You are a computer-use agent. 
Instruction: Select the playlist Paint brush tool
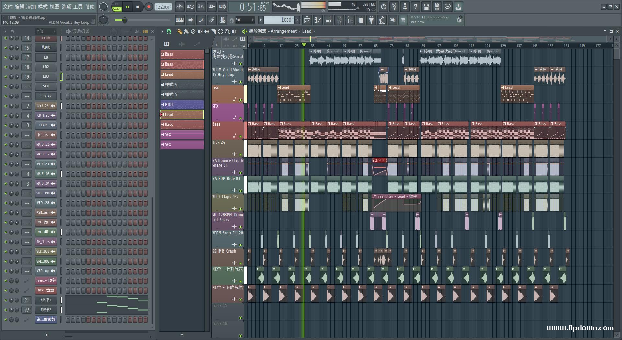coord(186,31)
